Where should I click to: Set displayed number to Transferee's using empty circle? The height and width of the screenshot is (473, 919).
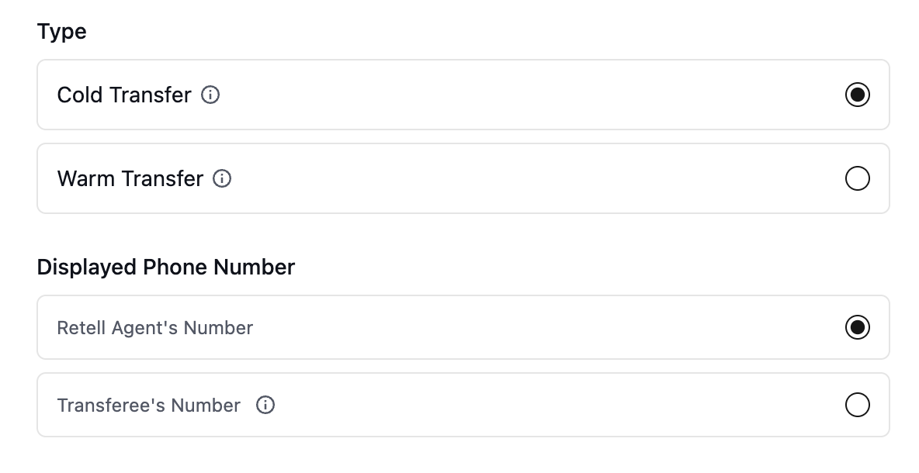(x=858, y=405)
